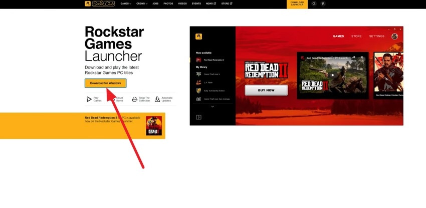426x208 pixels.
Task: Toggle the launcher sidebar collapse icon
Action: [198, 117]
